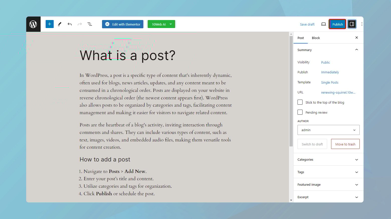Viewport: 391px width, 219px height.
Task: Open the Author admin dropdown
Action: [328, 130]
